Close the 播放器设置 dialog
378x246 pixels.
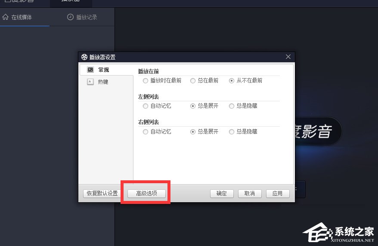(x=288, y=57)
